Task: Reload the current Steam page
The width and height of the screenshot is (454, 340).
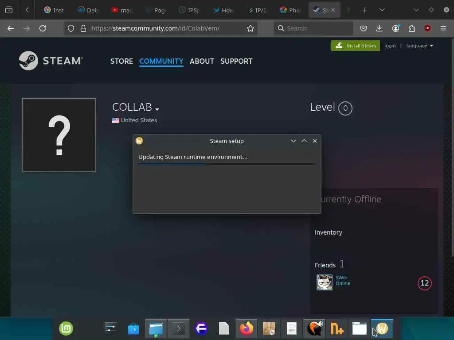Action: tap(43, 28)
